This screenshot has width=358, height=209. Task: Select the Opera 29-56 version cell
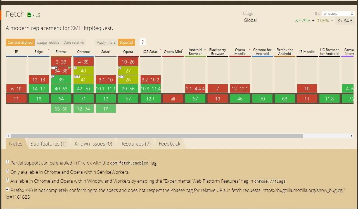pyautogui.click(x=128, y=89)
